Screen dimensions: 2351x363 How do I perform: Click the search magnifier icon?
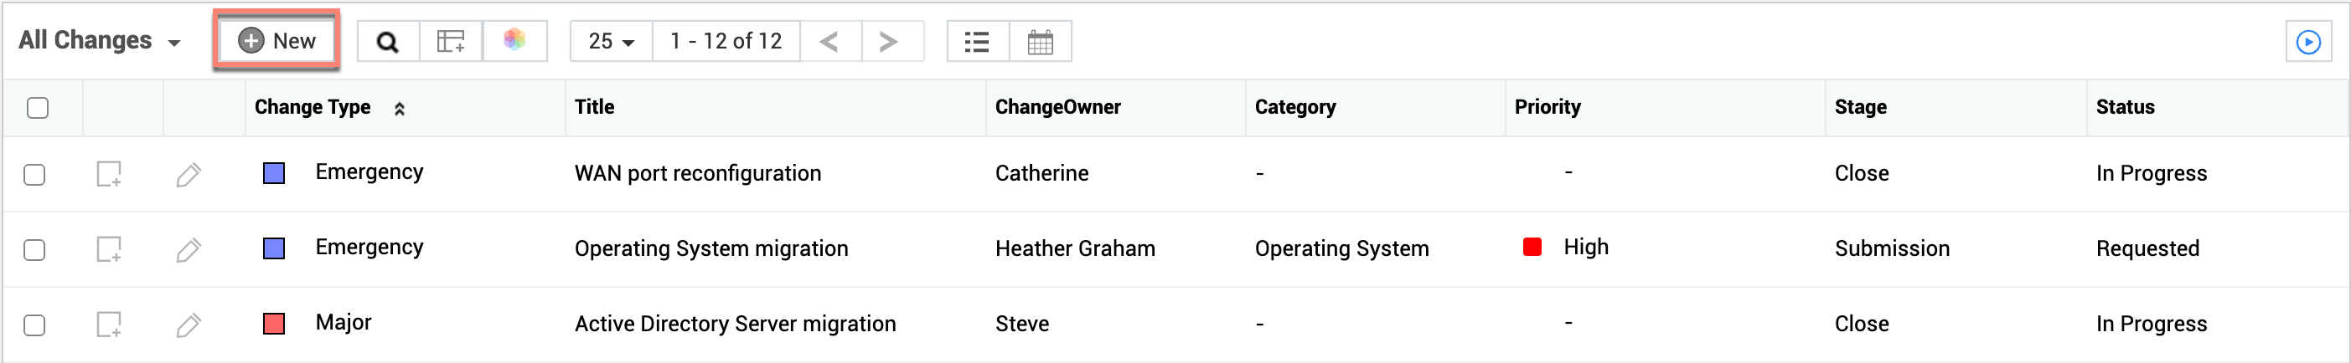point(387,42)
